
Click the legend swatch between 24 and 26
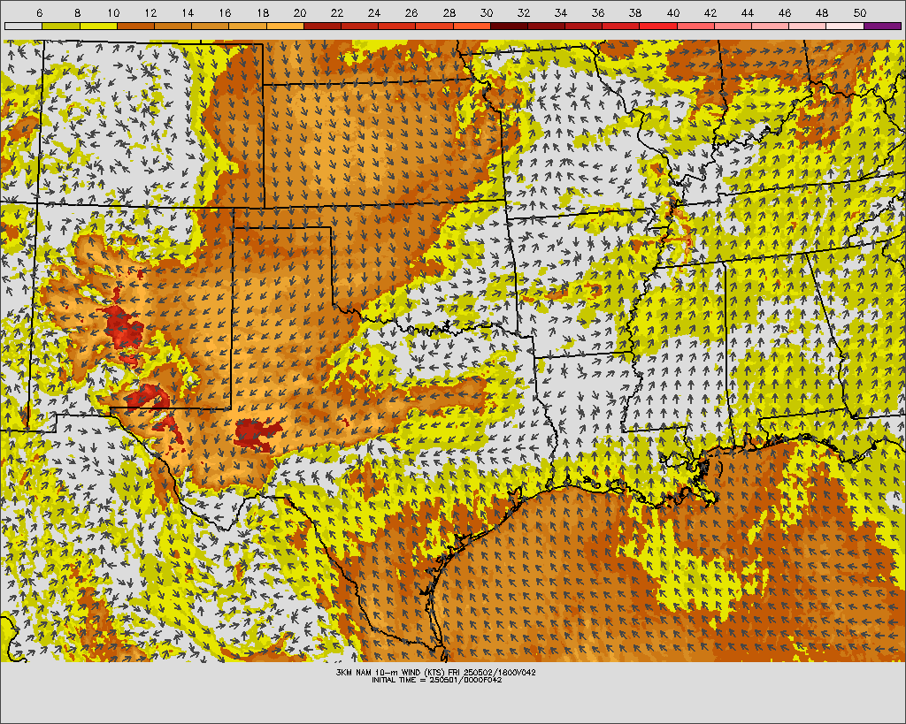tap(397, 26)
